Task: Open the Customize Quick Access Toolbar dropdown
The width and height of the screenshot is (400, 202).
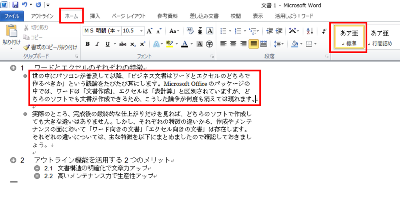Action: 48,5
